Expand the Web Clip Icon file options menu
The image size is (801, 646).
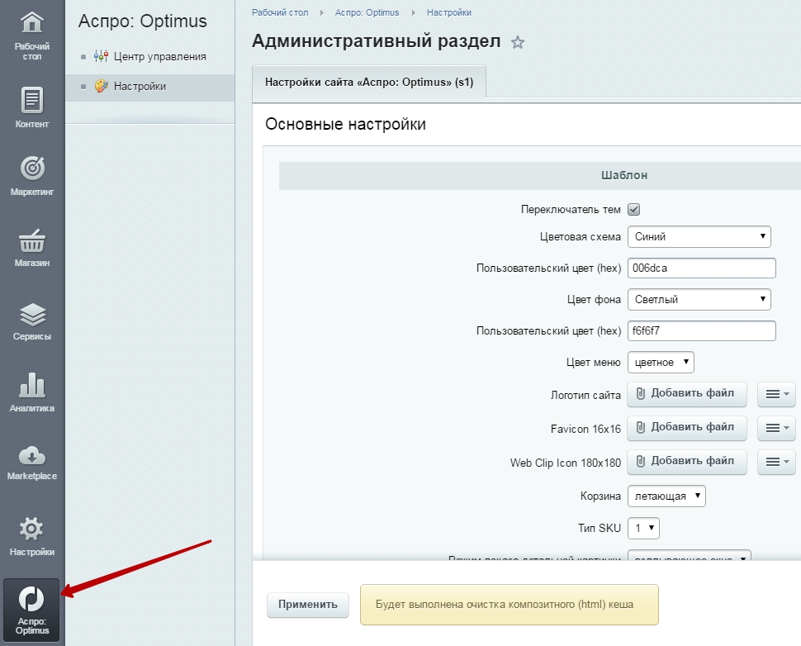[x=776, y=462]
